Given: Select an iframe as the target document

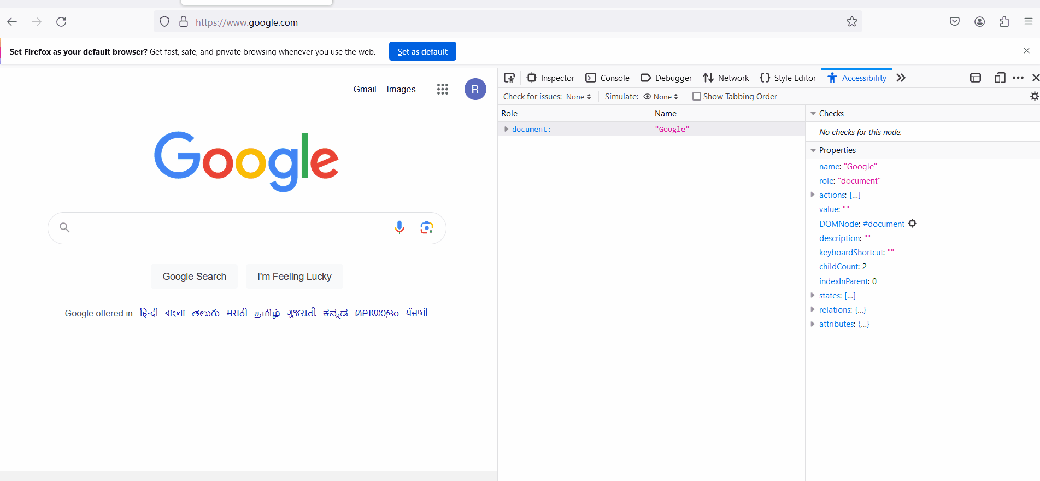Looking at the screenshot, I should (x=976, y=78).
